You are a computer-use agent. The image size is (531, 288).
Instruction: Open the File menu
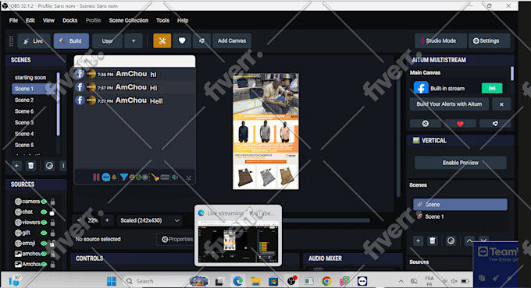13,20
